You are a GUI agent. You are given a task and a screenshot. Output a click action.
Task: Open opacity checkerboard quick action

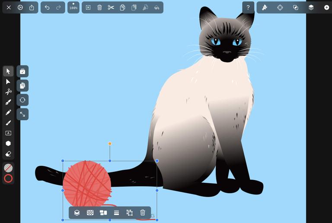coord(90,213)
